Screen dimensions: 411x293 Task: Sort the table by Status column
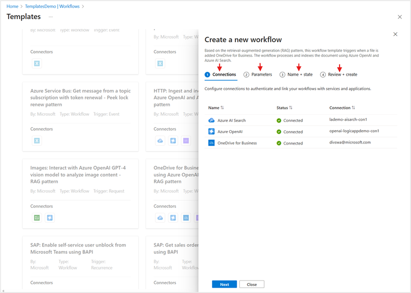point(284,108)
